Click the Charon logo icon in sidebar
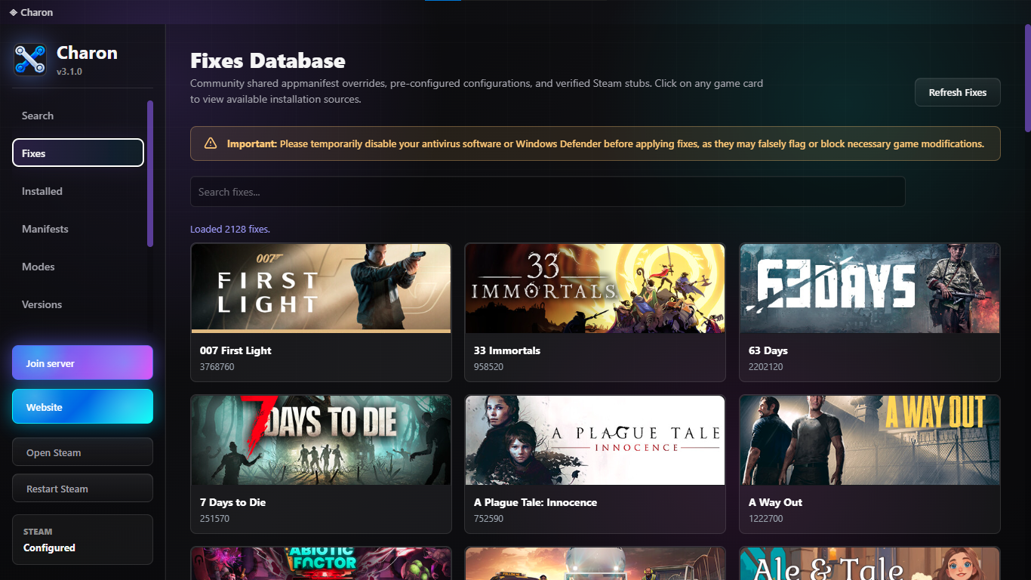The image size is (1031, 580). [x=30, y=60]
